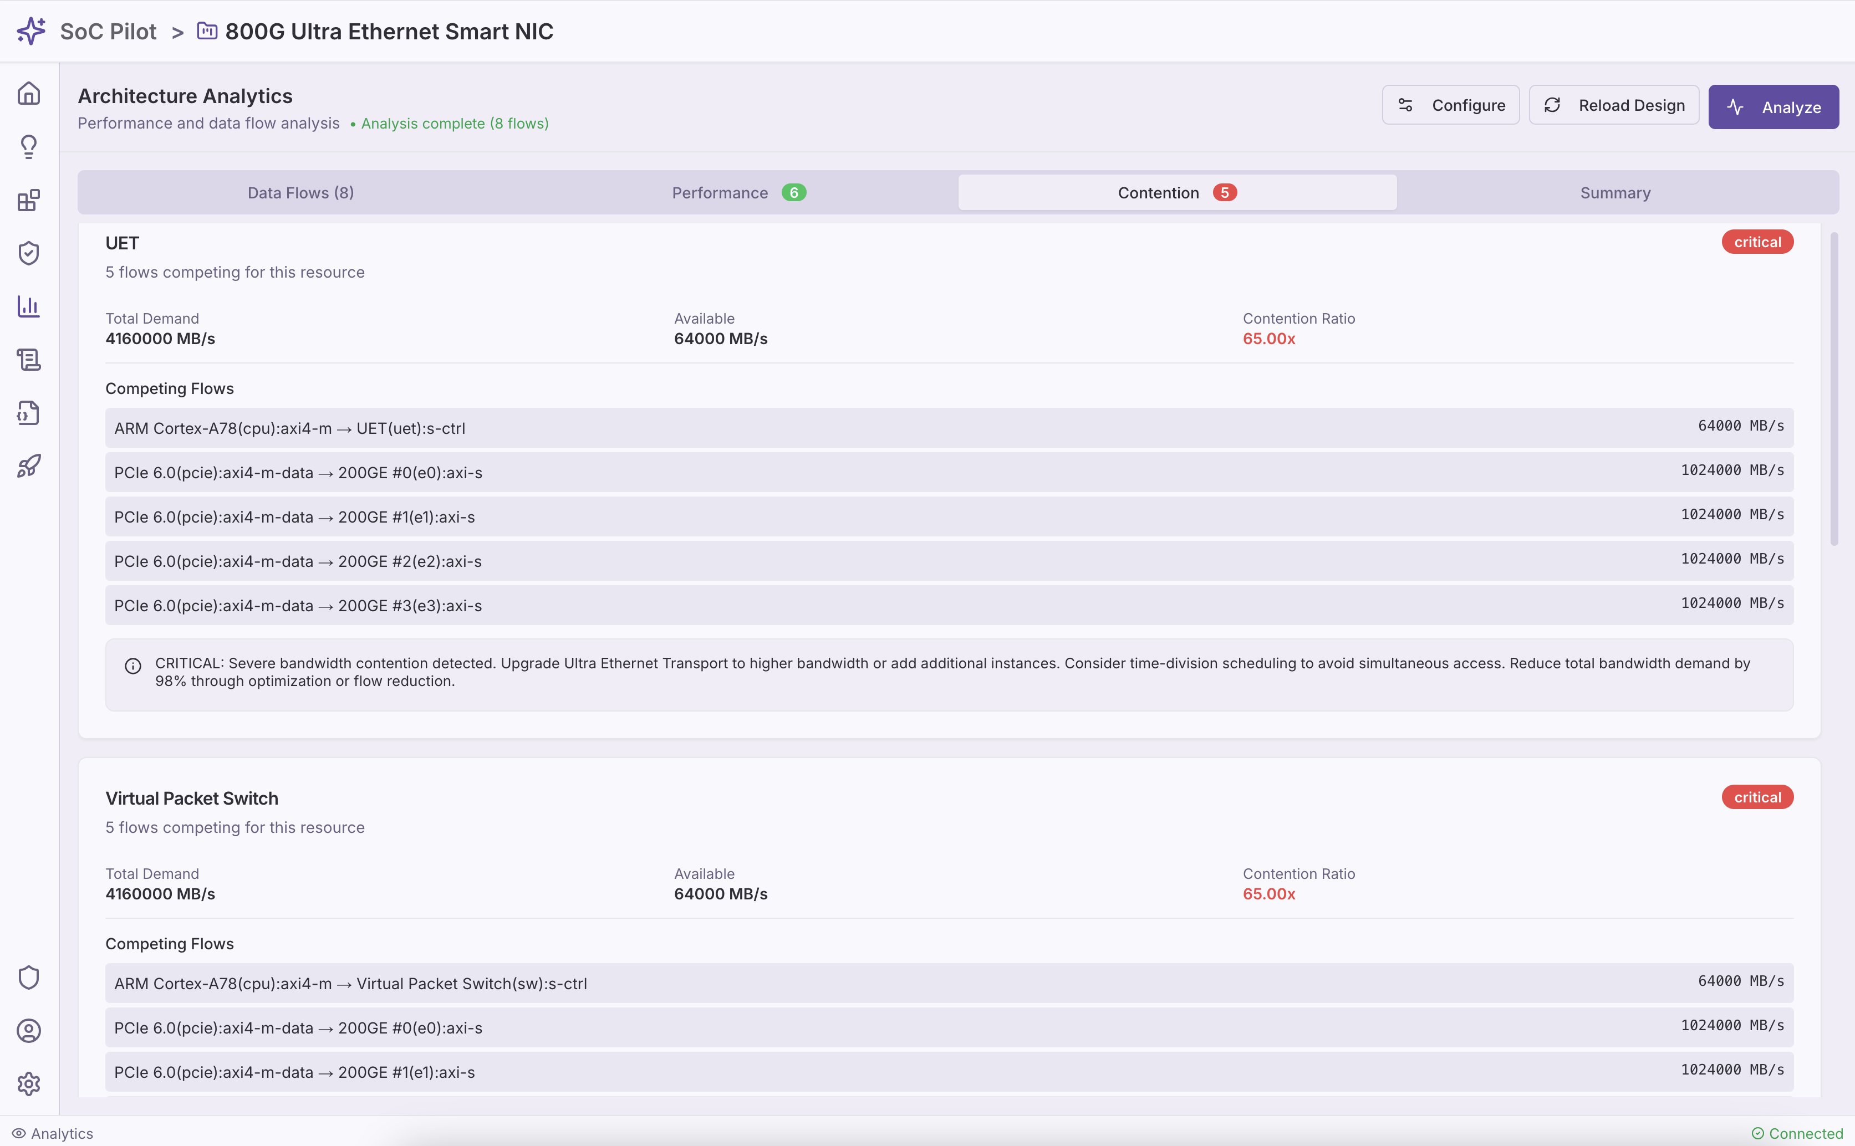
Task: Select the rocket launch icon in sidebar
Action: pyautogui.click(x=28, y=465)
